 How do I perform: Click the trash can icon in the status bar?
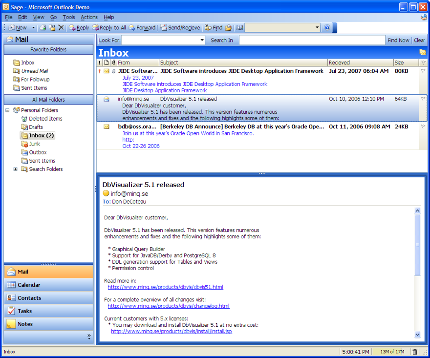[x=415, y=352]
